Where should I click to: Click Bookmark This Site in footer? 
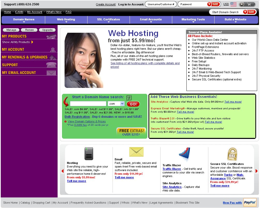click(x=187, y=203)
